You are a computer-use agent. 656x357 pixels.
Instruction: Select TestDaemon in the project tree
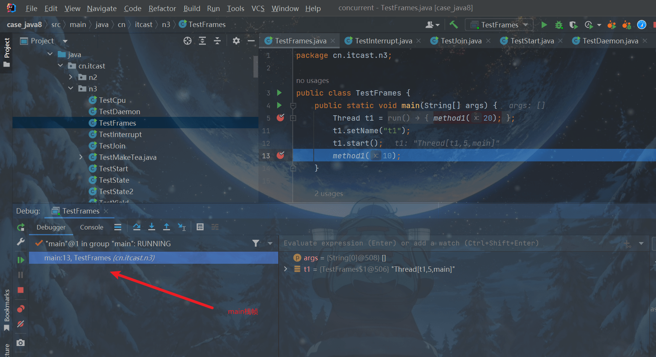click(x=119, y=112)
